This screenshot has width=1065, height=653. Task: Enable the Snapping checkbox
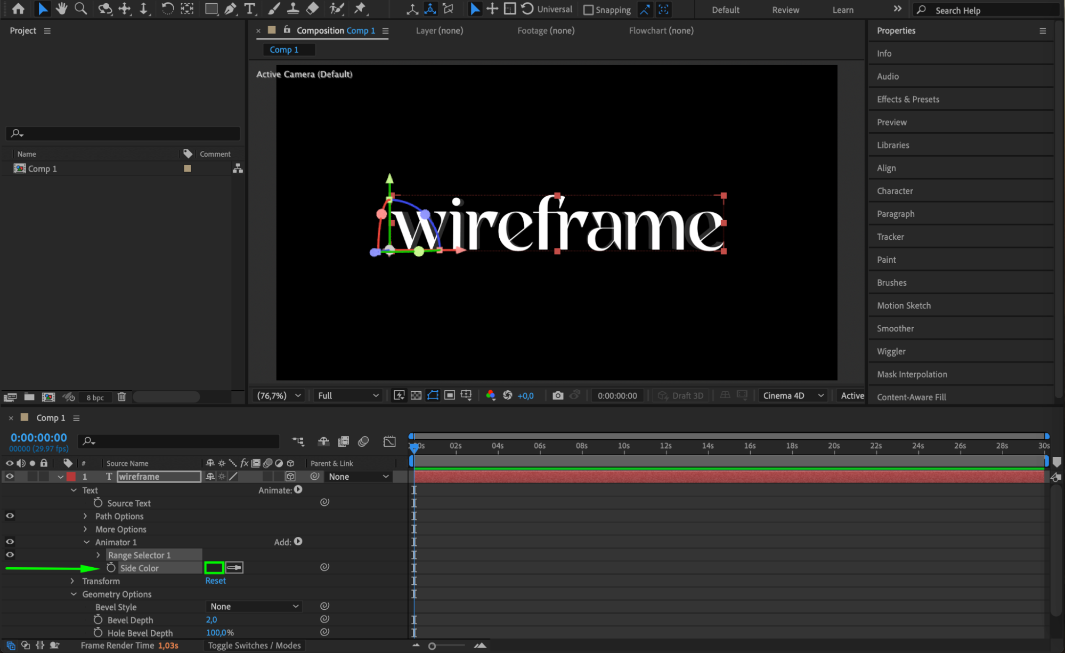pos(588,10)
